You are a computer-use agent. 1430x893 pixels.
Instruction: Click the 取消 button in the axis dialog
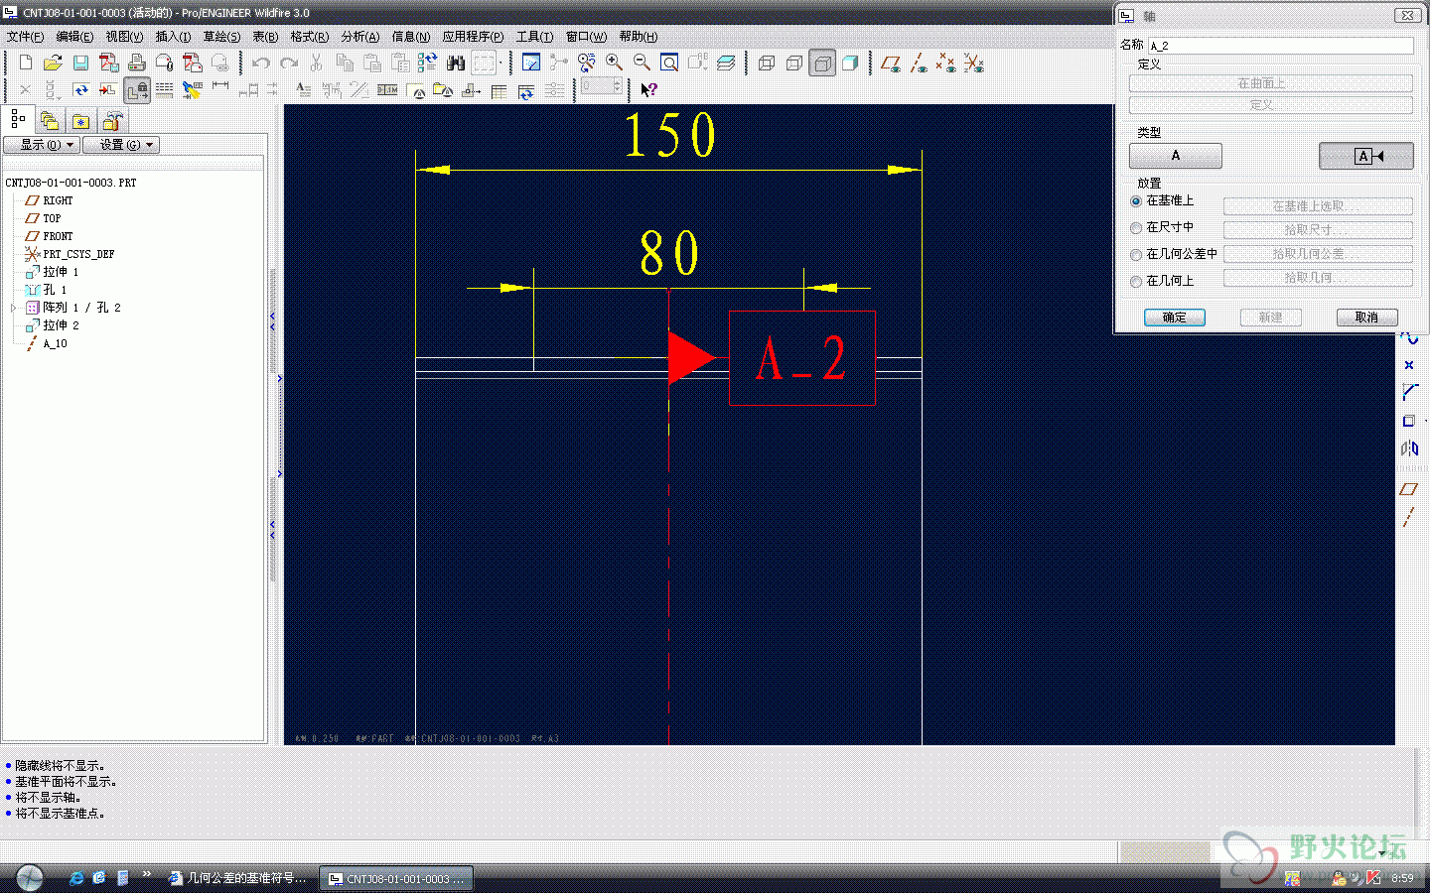pyautogui.click(x=1366, y=318)
